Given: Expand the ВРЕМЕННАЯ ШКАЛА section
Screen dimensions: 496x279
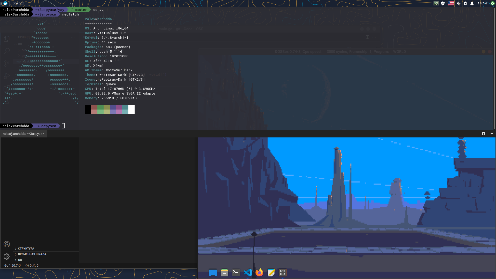Looking at the screenshot, I should 46,254.
